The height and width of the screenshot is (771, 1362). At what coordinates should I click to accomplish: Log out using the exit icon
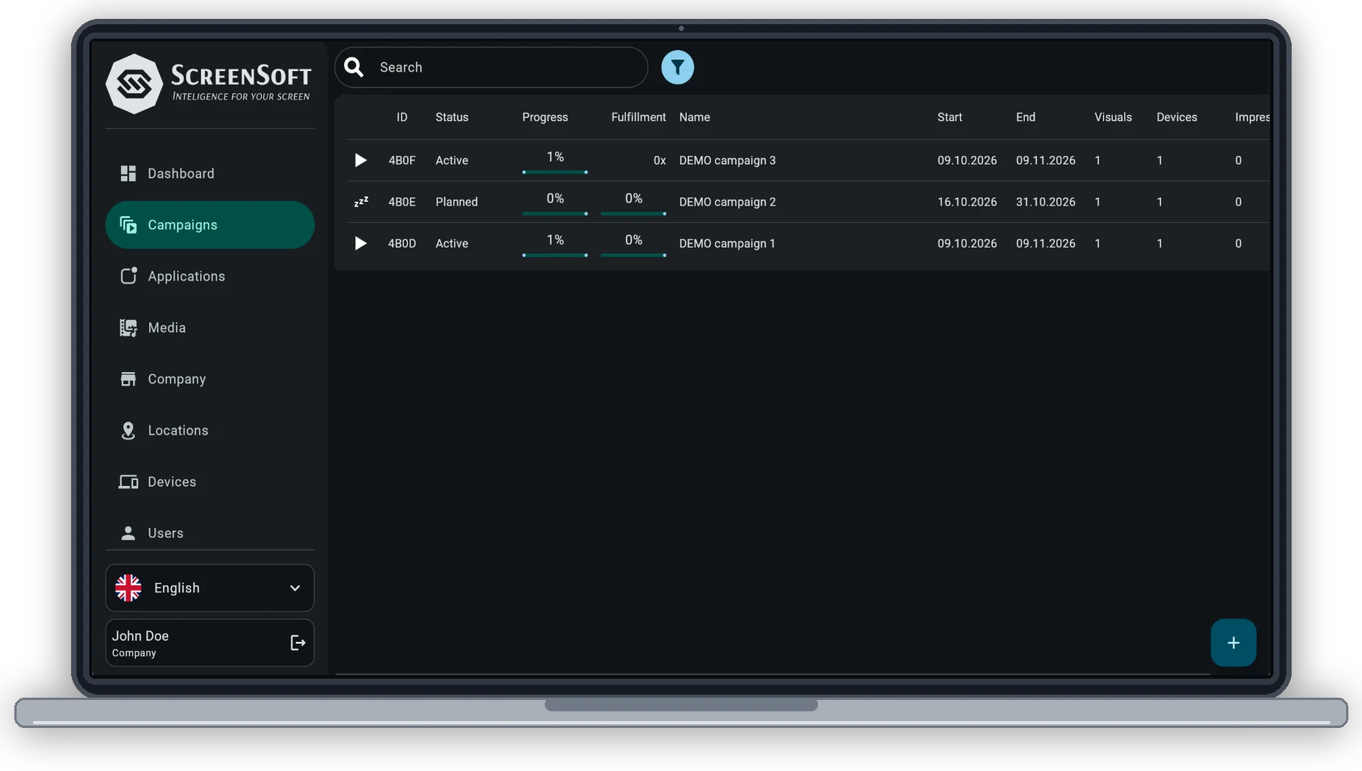(298, 642)
